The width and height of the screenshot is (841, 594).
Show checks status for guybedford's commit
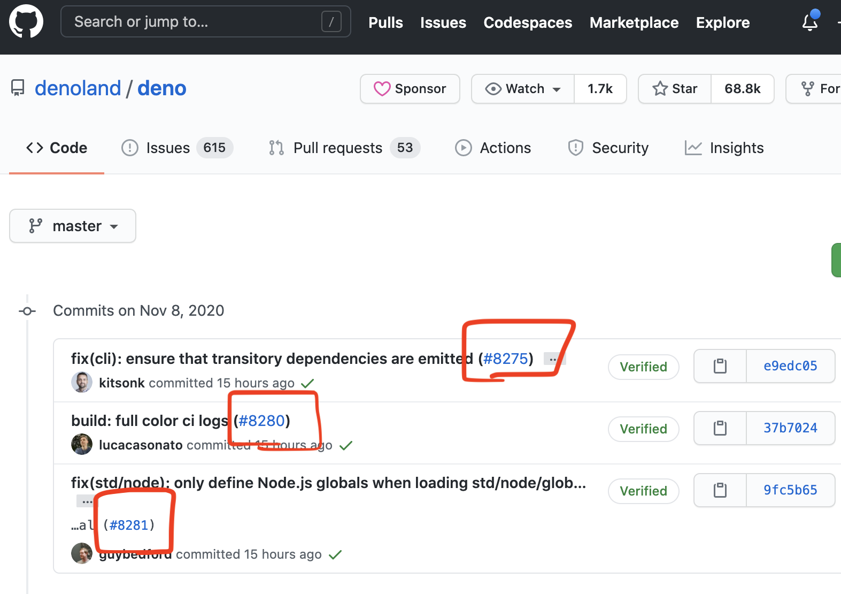335,554
